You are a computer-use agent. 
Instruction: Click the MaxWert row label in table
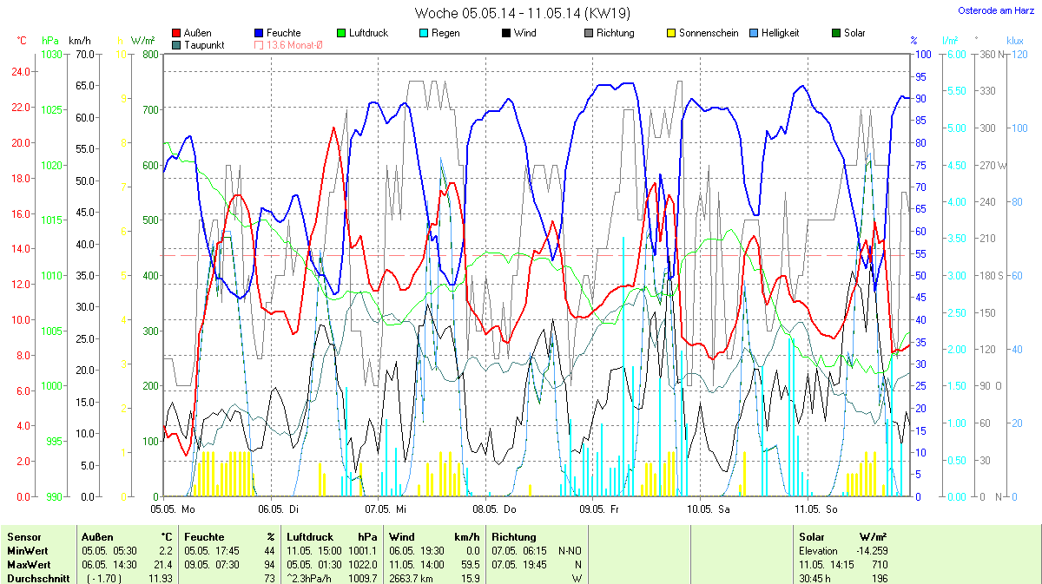tap(26, 565)
